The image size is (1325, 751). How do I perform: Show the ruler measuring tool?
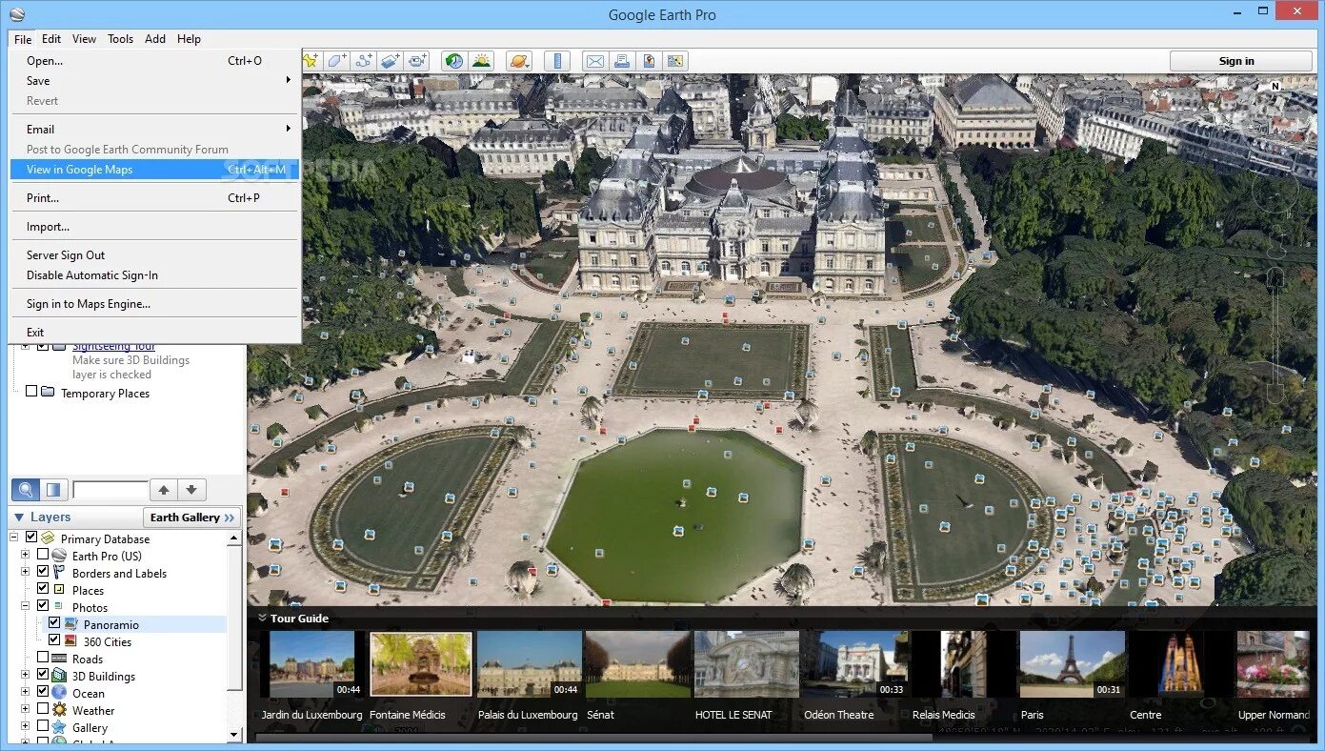[557, 61]
